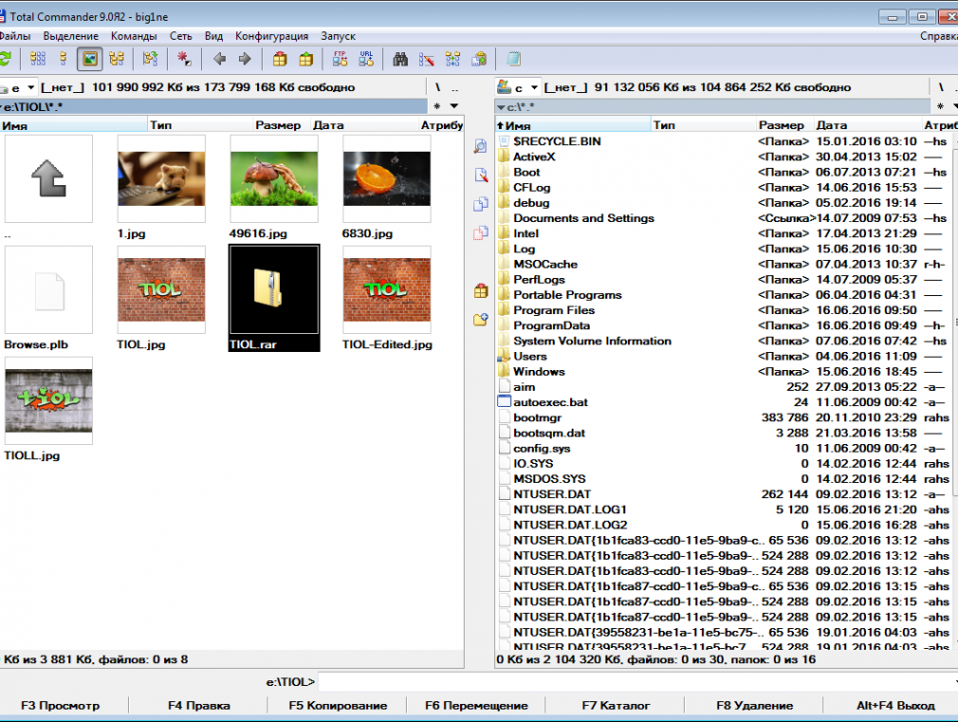This screenshot has height=722, width=958.
Task: Click the pack icon in middle bar
Action: click(x=480, y=291)
